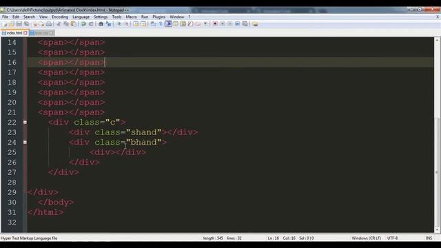Viewport: 441px width, 248px height.
Task: Click the toolbar icon right of indent guide
Action: click(176, 24)
